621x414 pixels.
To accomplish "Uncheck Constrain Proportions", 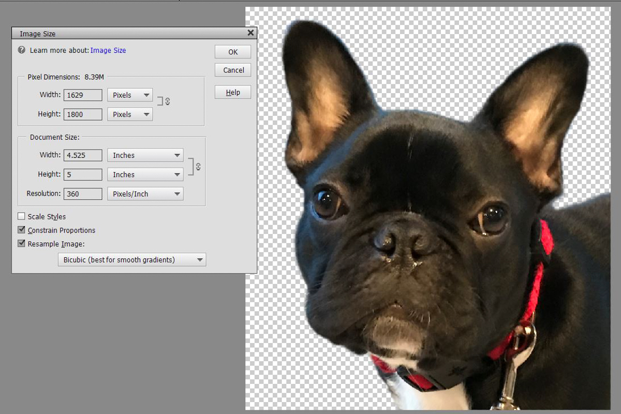I will pos(21,230).
